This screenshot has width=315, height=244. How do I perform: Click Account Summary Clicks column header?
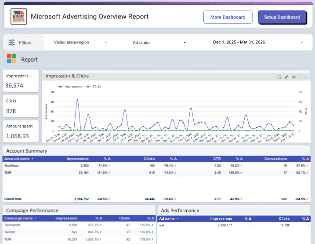point(149,159)
